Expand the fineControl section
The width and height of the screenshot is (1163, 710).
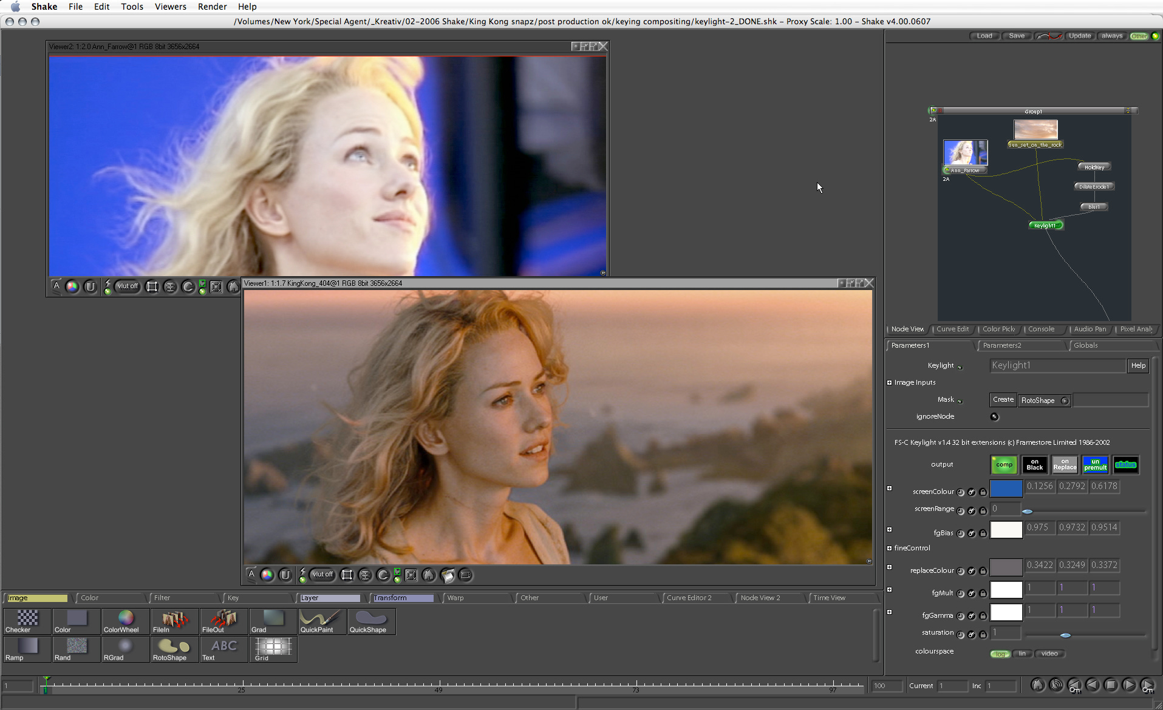pos(890,548)
